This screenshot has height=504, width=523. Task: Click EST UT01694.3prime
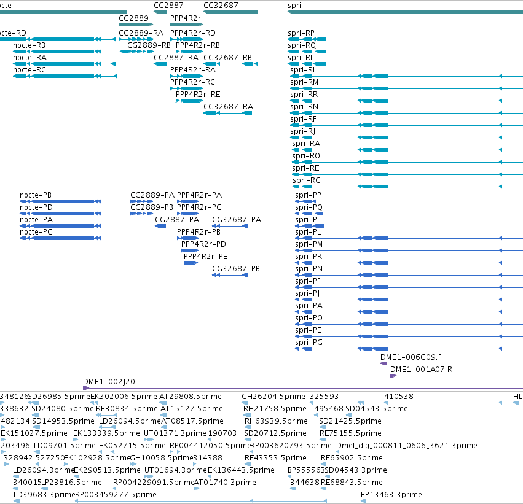click(176, 470)
